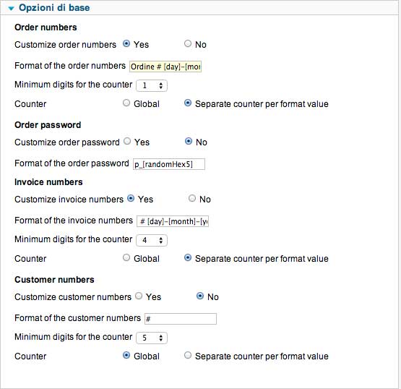Collapse the Opzioni di base section arrow
This screenshot has height=389, width=401.
11,9
